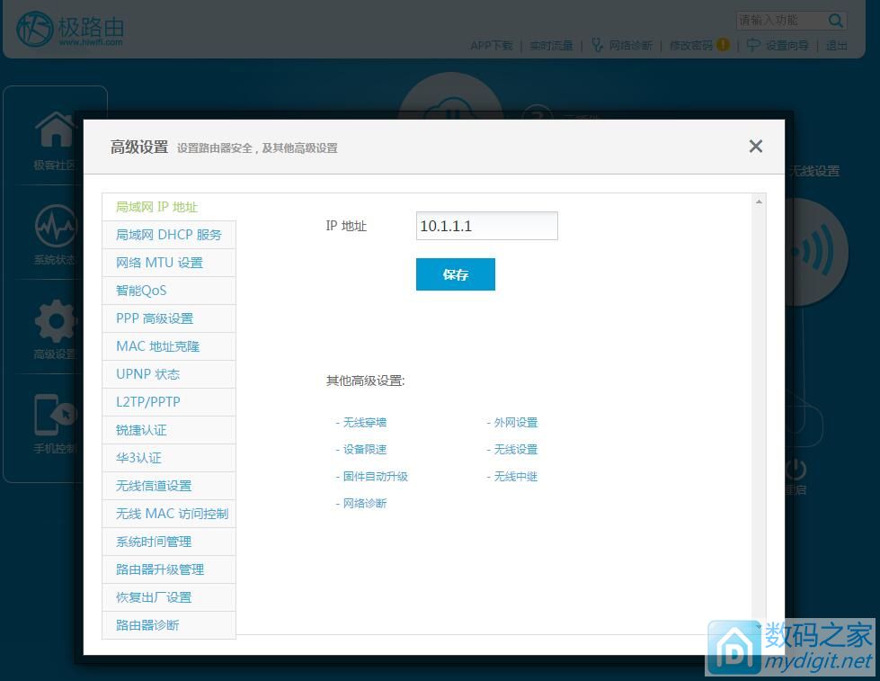Image resolution: width=880 pixels, height=681 pixels.
Task: Select 智能QoS tab
Action: coord(169,291)
